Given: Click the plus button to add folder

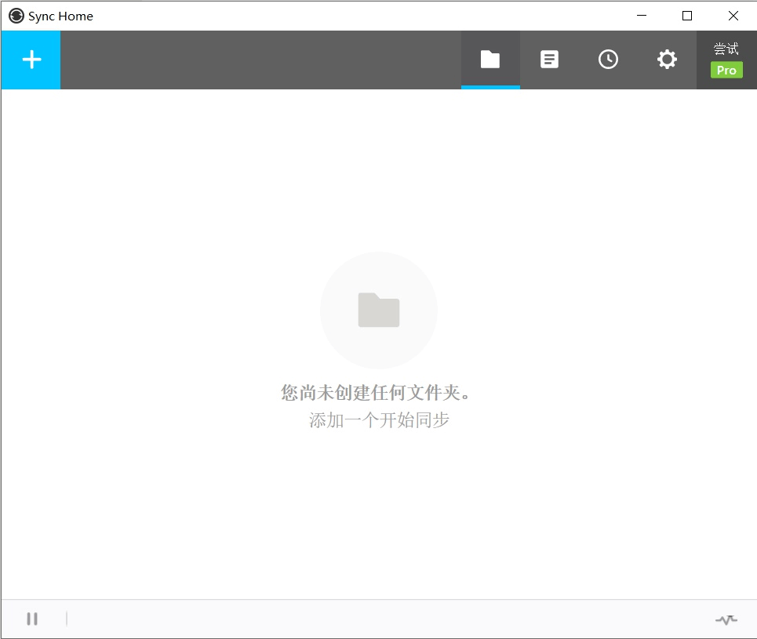Looking at the screenshot, I should coord(31,60).
